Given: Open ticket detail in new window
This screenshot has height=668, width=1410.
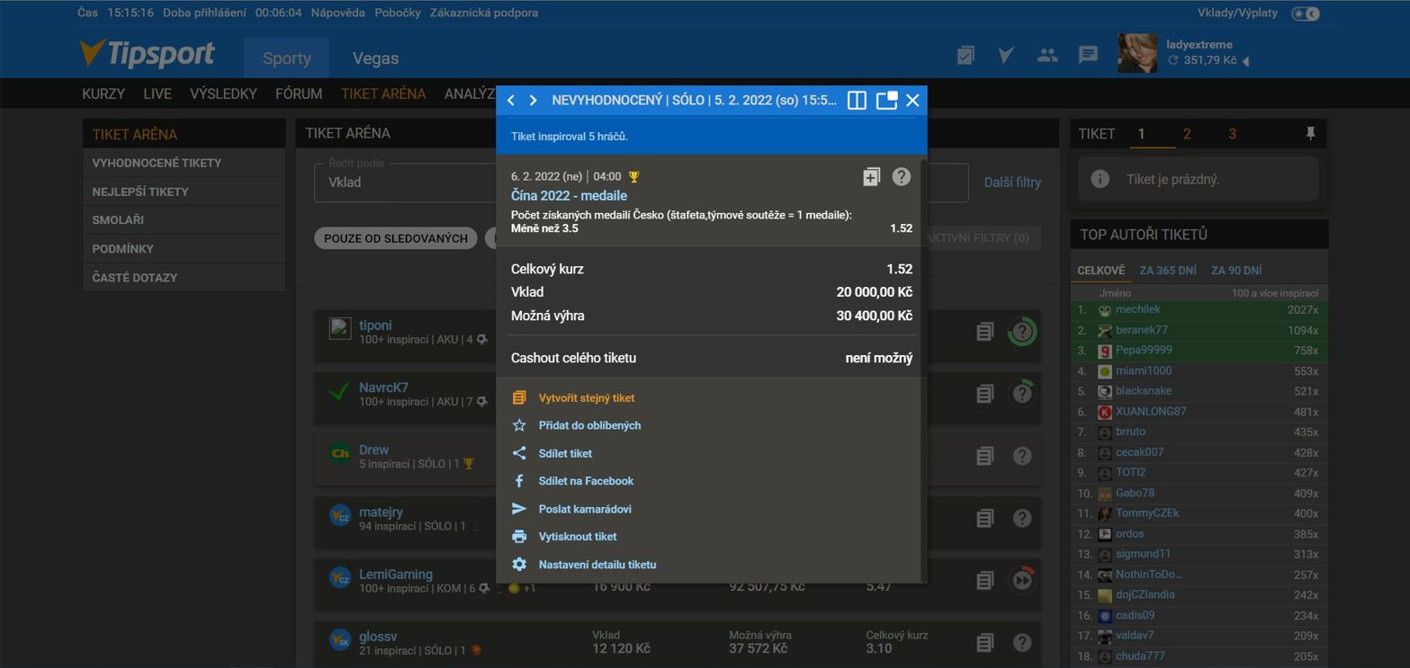Looking at the screenshot, I should [886, 101].
